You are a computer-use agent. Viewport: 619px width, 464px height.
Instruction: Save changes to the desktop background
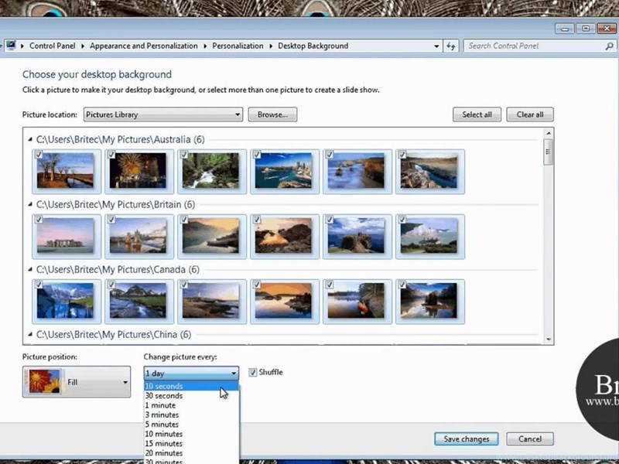pos(467,438)
